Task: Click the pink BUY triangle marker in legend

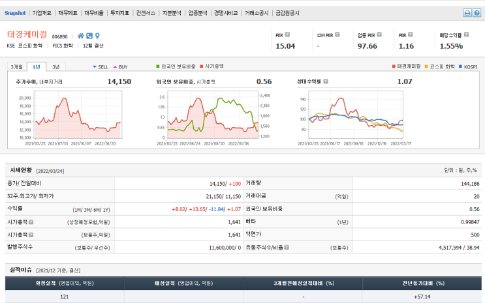Action: [x=115, y=66]
